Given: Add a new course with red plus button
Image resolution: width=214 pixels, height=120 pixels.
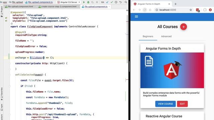Looking at the screenshot, I should 184,27.
